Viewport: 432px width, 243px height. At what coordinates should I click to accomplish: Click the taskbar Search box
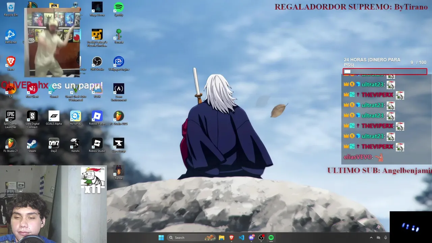click(x=192, y=238)
